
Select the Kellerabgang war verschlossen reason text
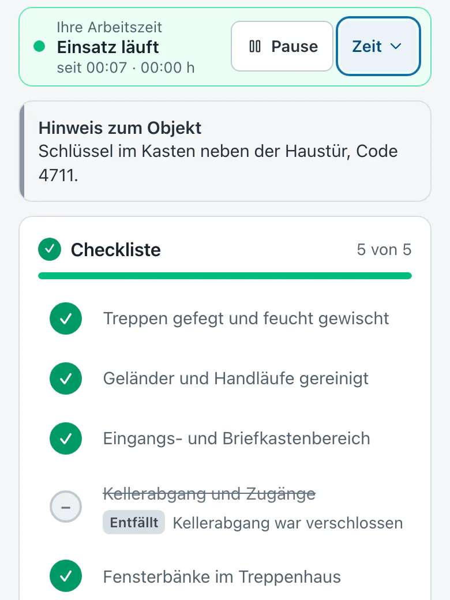288,523
